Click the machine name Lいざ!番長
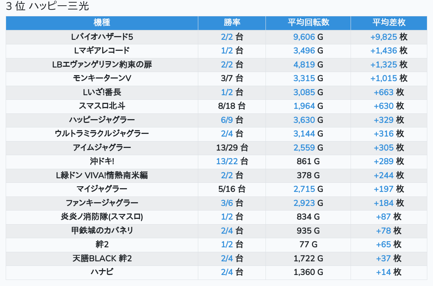The image size is (433, 286). tap(102, 93)
